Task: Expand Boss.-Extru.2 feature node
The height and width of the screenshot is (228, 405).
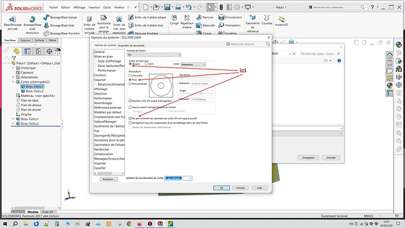Action: pyautogui.click(x=13, y=123)
